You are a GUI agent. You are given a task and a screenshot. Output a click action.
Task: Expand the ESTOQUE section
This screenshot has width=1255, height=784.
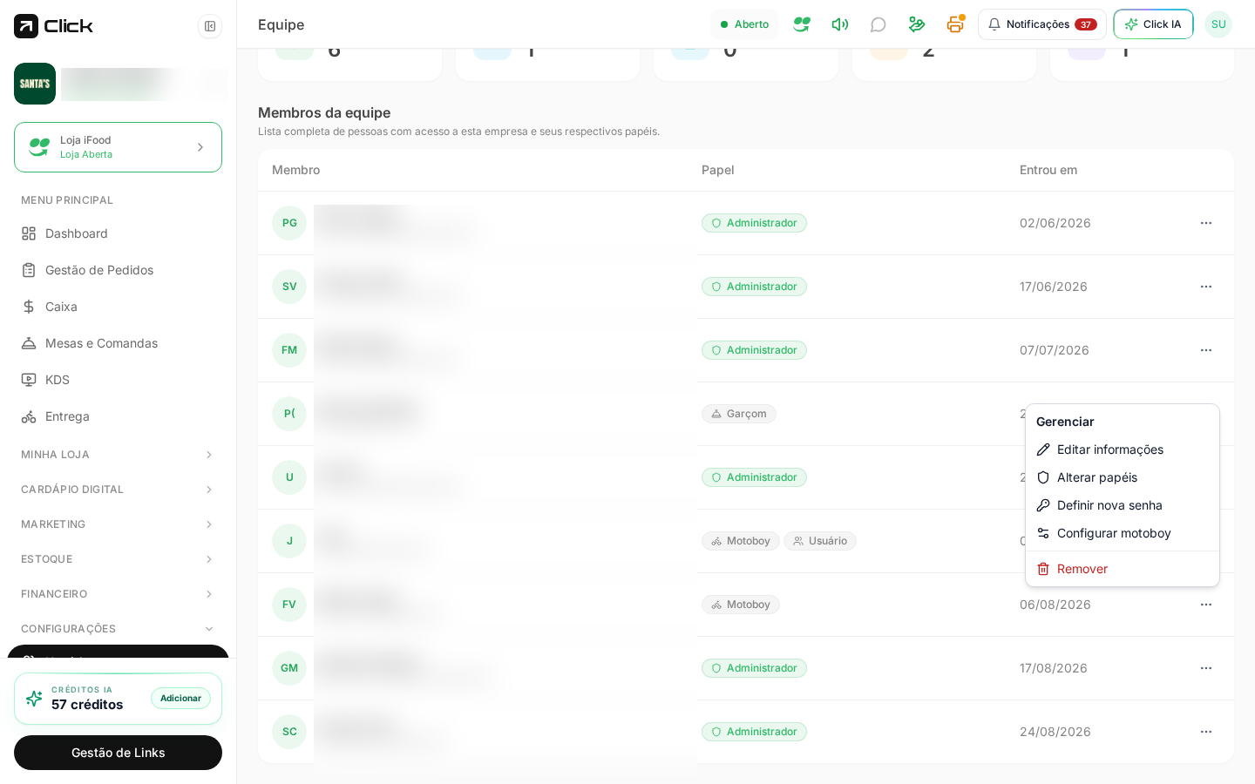118,559
